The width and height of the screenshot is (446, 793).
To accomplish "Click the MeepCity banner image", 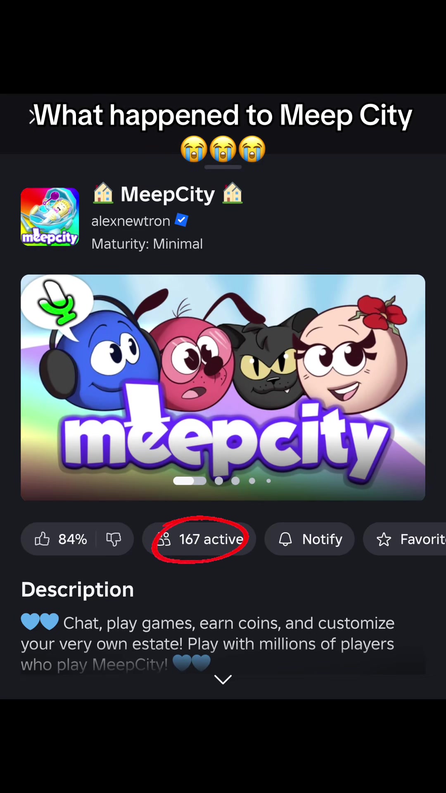I will [x=223, y=387].
